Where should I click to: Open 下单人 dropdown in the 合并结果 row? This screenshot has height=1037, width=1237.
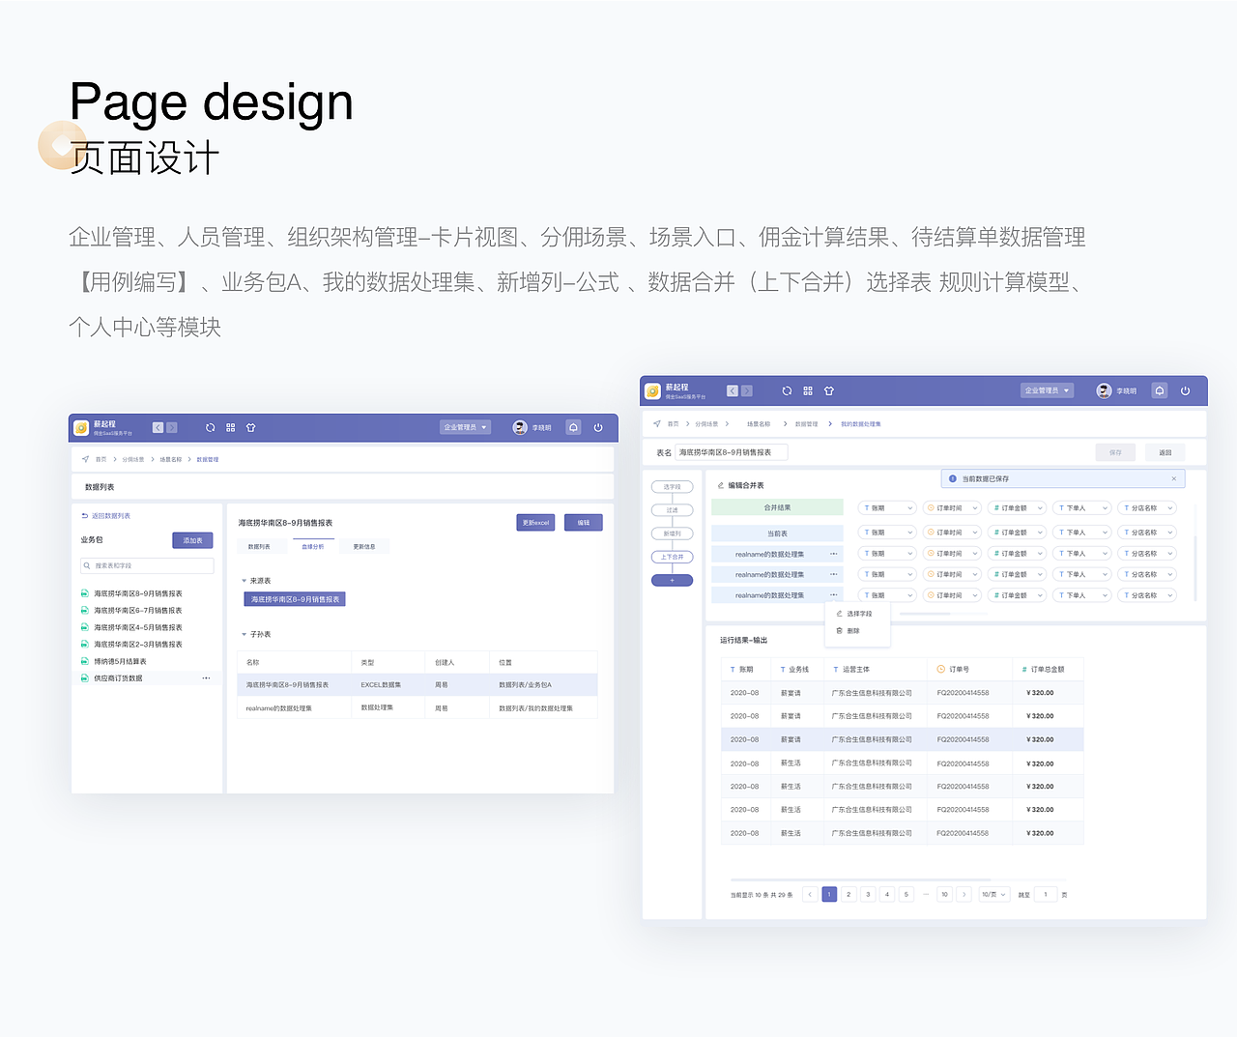pyautogui.click(x=1082, y=507)
